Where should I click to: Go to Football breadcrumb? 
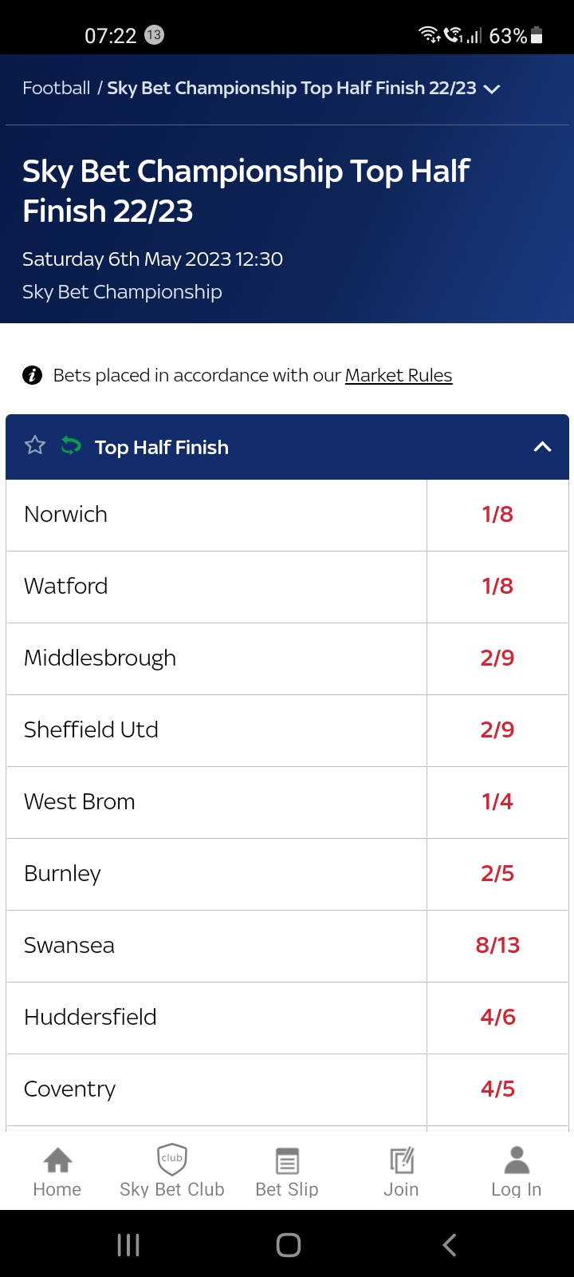click(x=56, y=88)
